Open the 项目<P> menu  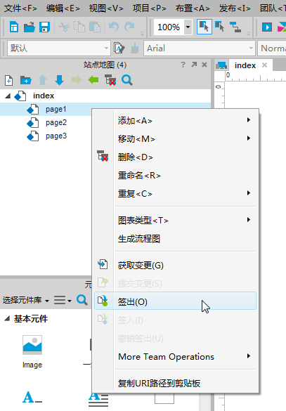[x=149, y=8]
